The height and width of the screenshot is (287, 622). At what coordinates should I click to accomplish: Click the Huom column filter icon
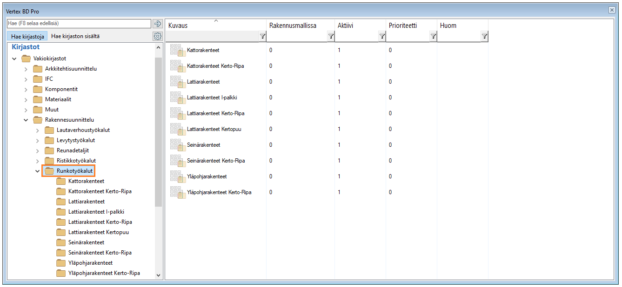[484, 37]
